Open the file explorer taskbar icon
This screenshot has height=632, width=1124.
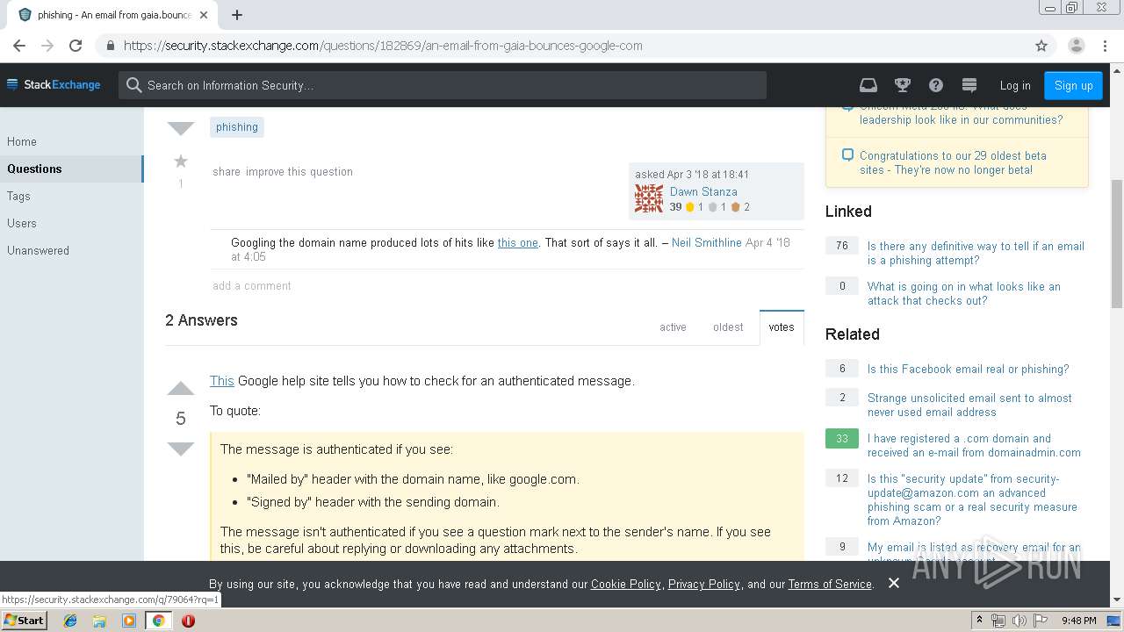pos(99,621)
